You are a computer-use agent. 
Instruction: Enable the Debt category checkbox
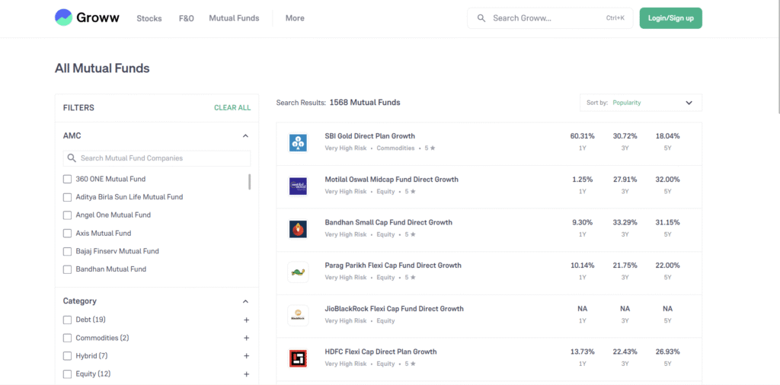[68, 320]
